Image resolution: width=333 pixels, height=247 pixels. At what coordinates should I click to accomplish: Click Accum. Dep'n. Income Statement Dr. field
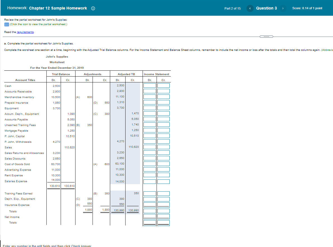coord(150,113)
